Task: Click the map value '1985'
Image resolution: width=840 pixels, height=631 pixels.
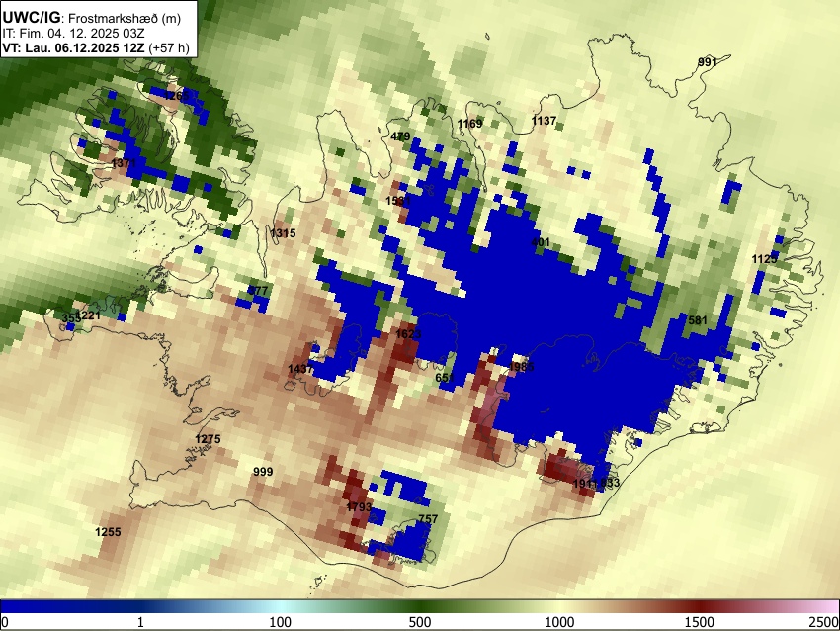Action: (521, 367)
